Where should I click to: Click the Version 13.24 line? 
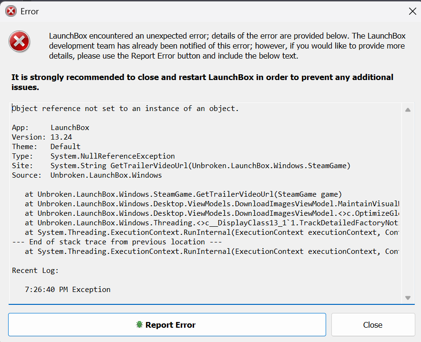(x=42, y=137)
